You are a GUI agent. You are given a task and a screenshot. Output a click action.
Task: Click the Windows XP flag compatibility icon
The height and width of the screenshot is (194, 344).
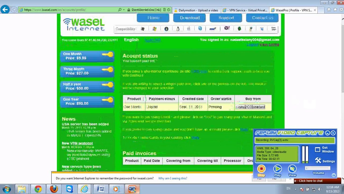coord(154,29)
